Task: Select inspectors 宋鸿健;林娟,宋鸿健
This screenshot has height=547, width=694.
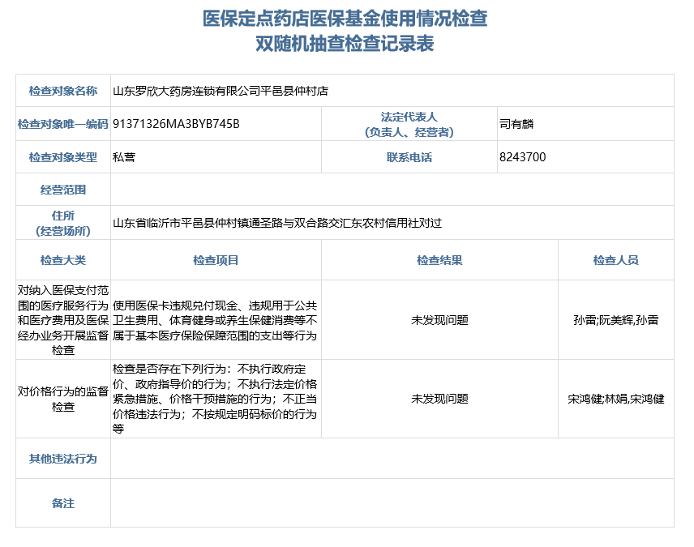Action: click(615, 399)
